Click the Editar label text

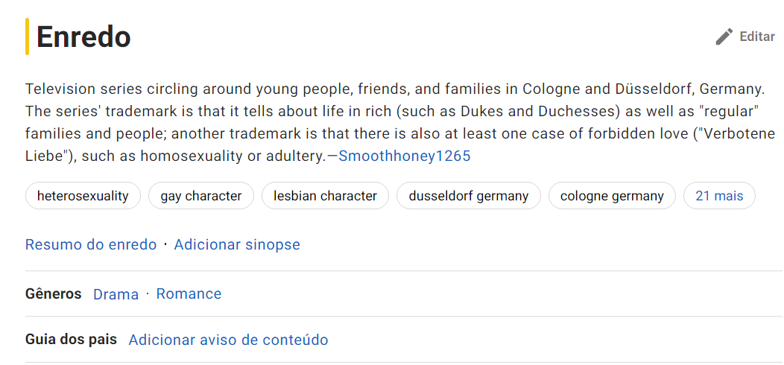[756, 36]
